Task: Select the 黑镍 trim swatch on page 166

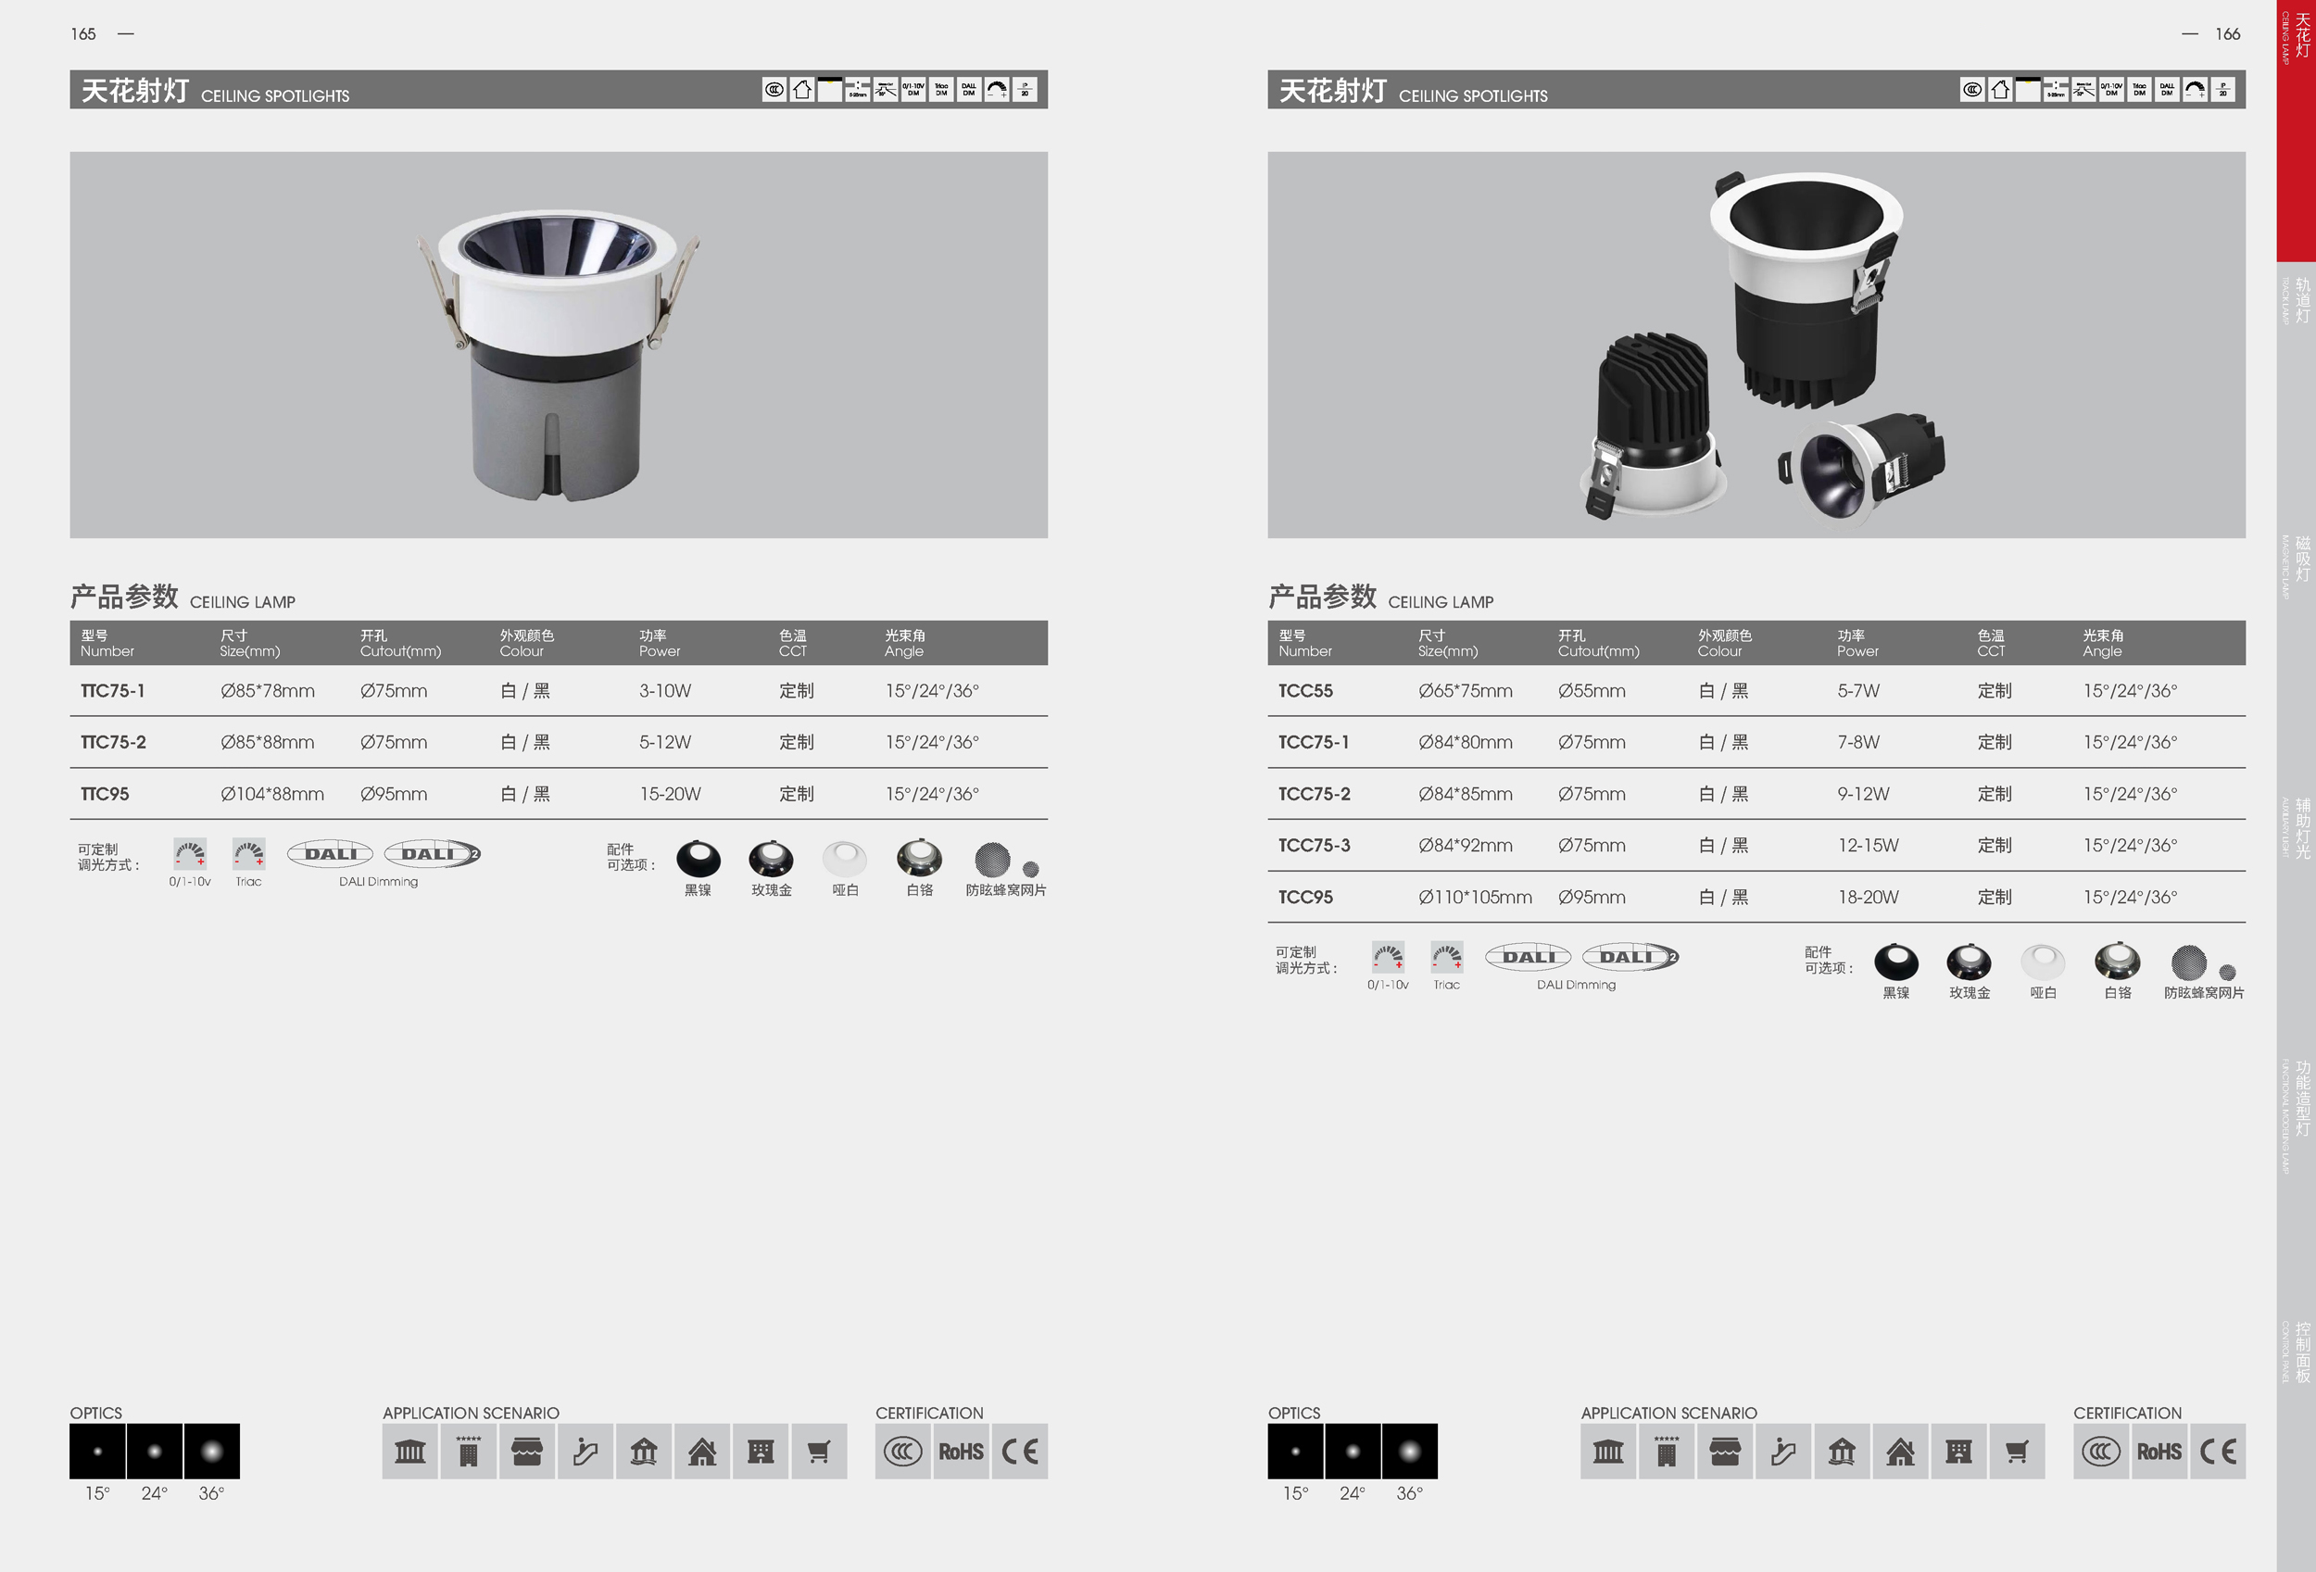Action: [x=1895, y=962]
